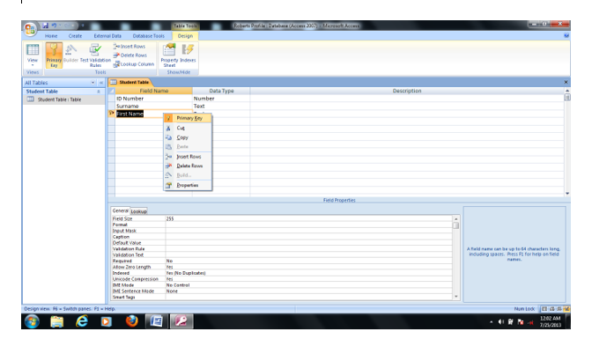This screenshot has height=361, width=592.
Task: Collapse the navigation pane with chevron
Action: pos(102,82)
